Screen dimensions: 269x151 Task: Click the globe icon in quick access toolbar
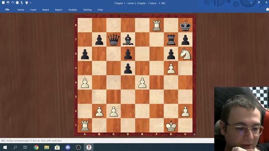(x=17, y=3)
